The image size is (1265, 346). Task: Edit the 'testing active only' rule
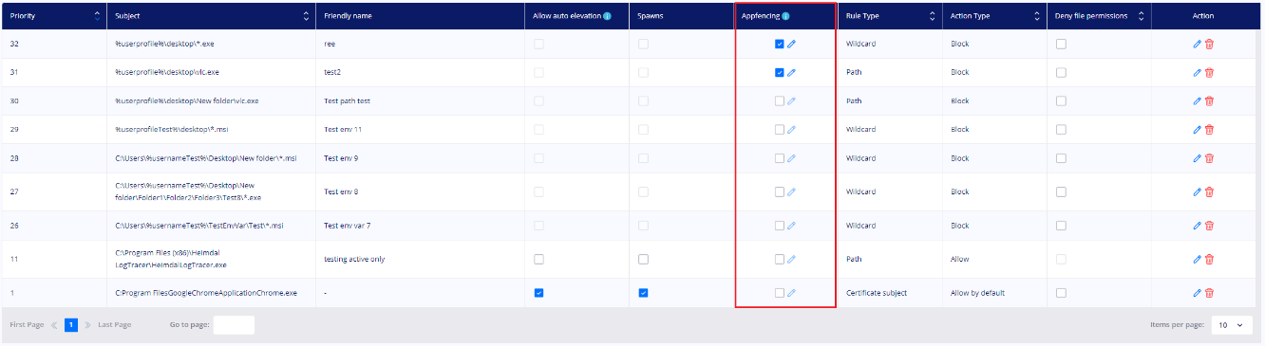[x=1197, y=259]
